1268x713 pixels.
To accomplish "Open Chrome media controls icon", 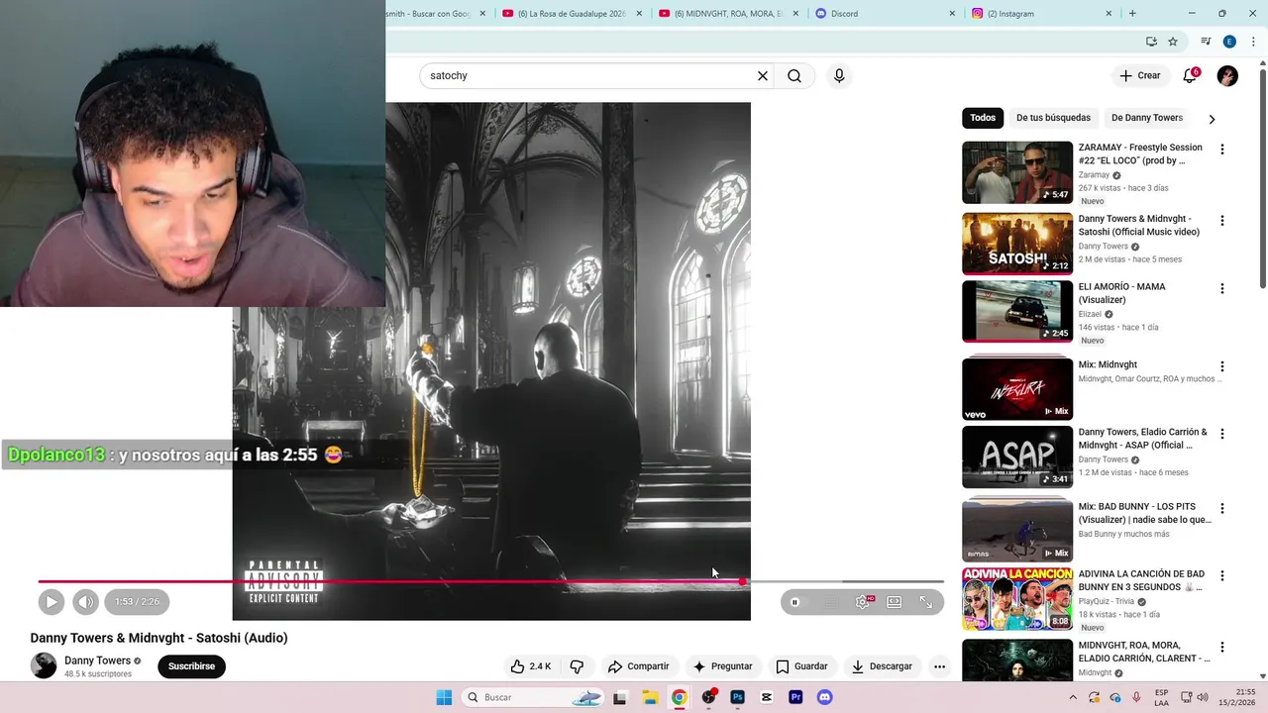I will 1206,42.
